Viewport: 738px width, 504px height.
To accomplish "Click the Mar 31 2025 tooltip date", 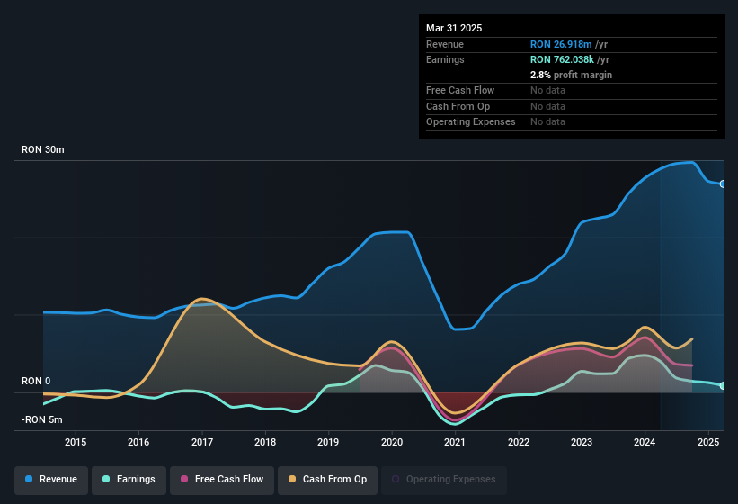I will pyautogui.click(x=454, y=28).
